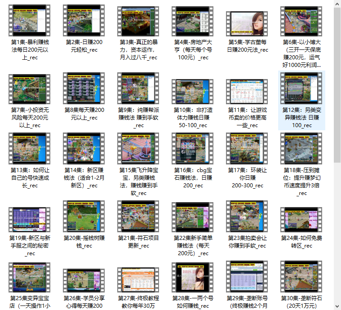341x310 pixels.
Task: Select the 第22集新手简单赚钱法 video
Action: 192,217
